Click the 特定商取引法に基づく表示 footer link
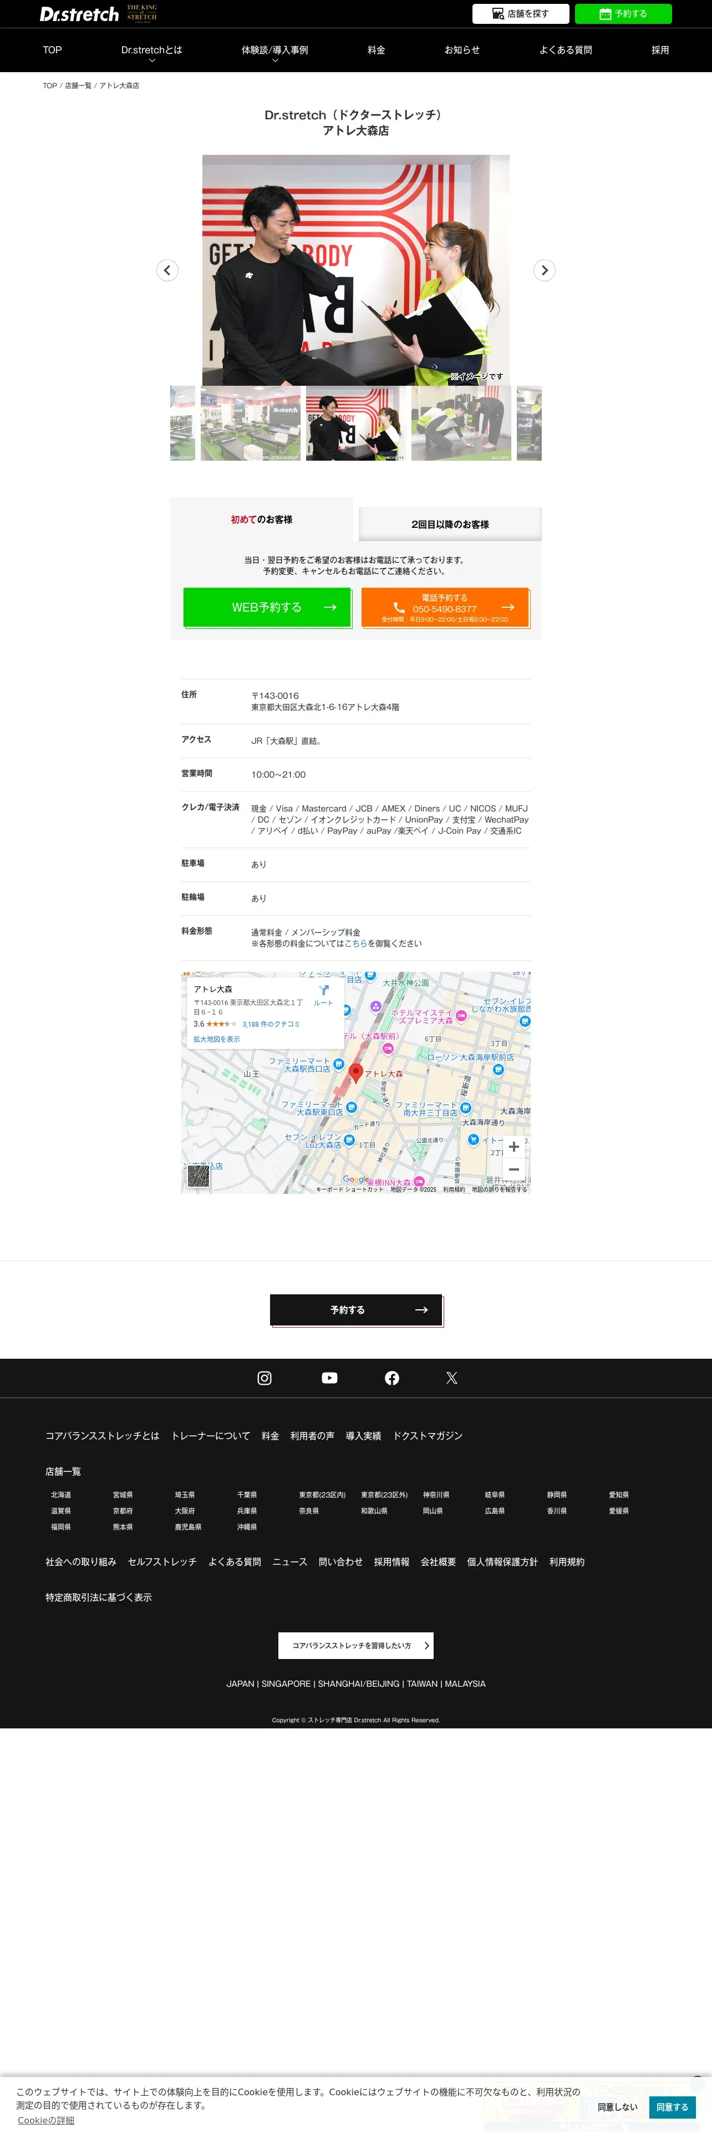This screenshot has width=712, height=2138. point(99,1598)
